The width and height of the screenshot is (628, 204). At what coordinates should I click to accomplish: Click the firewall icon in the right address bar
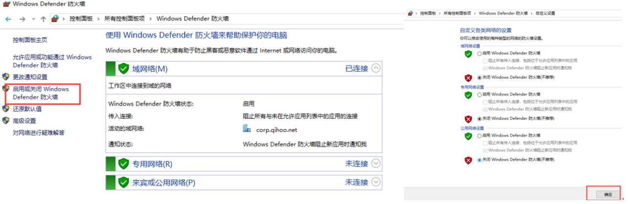[x=410, y=13]
